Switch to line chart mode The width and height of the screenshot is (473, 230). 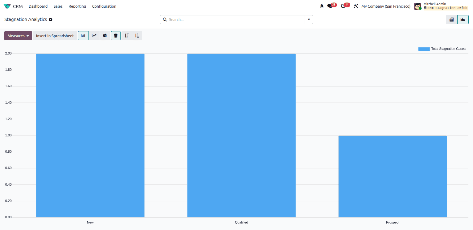pyautogui.click(x=94, y=35)
